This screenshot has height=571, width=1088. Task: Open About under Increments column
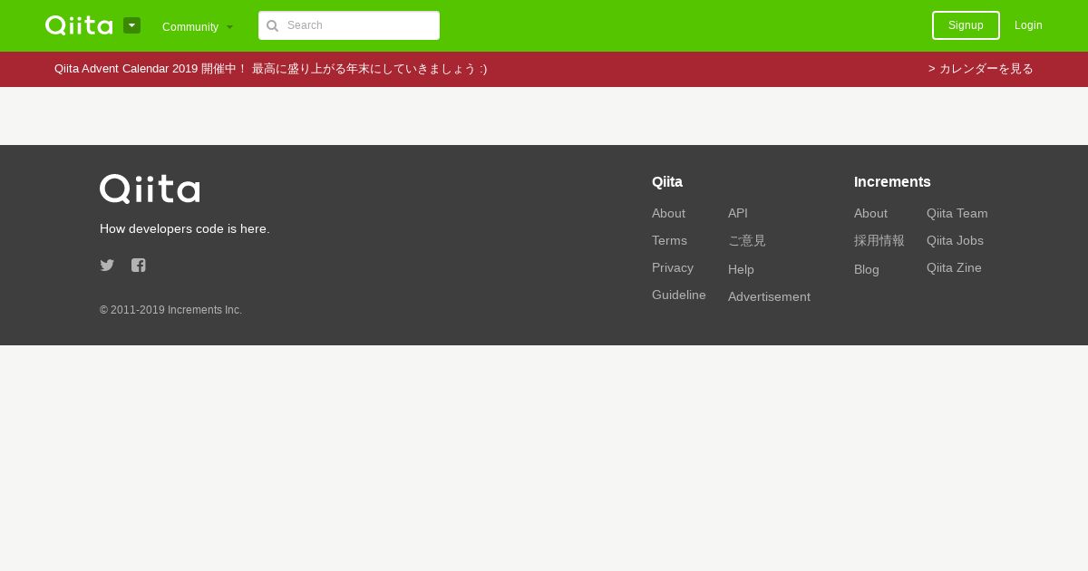click(870, 213)
